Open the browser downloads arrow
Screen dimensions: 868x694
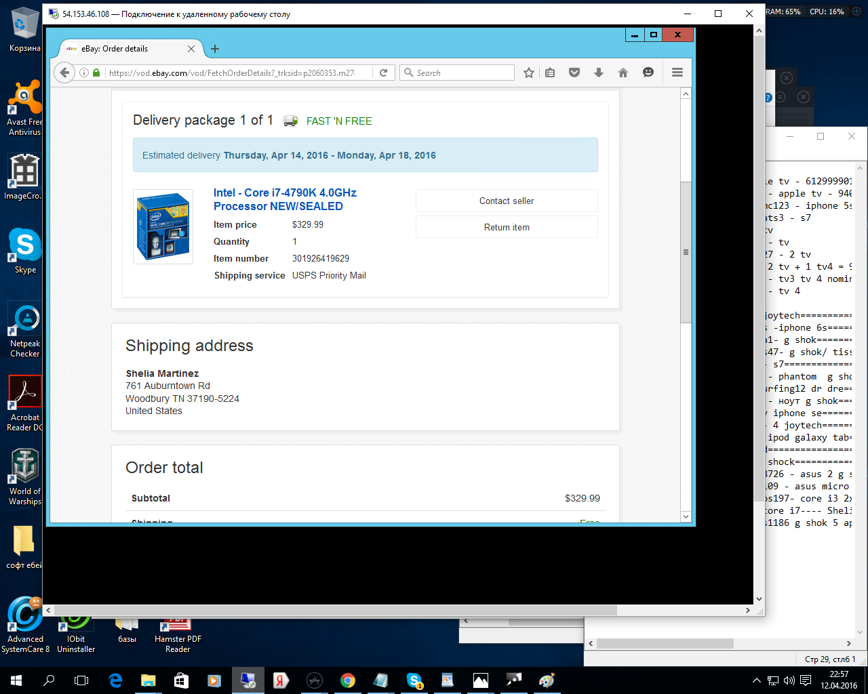[x=599, y=73]
